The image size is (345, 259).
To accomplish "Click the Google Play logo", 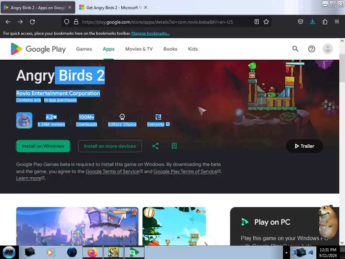I will pos(38,49).
